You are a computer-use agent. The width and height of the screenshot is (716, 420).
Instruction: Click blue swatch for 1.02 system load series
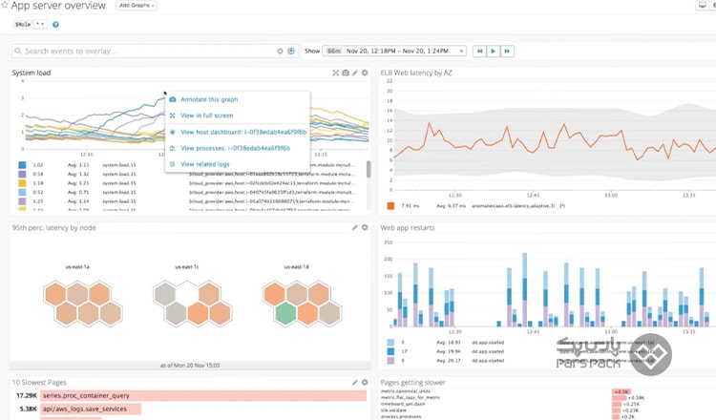click(x=22, y=165)
